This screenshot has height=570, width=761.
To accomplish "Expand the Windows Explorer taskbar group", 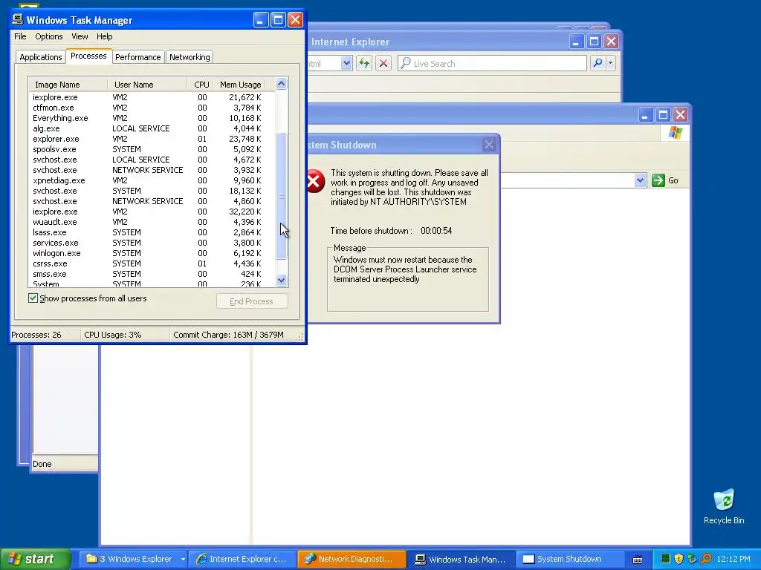I will click(183, 560).
